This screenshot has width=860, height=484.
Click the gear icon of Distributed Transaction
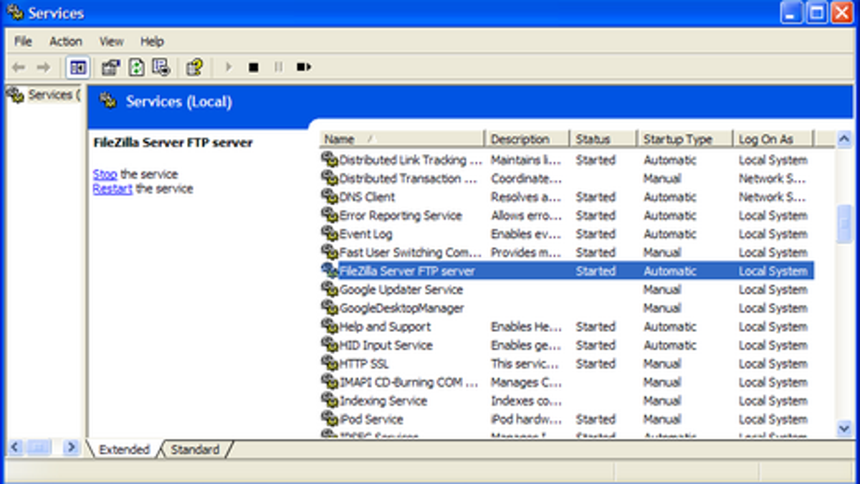[329, 179]
